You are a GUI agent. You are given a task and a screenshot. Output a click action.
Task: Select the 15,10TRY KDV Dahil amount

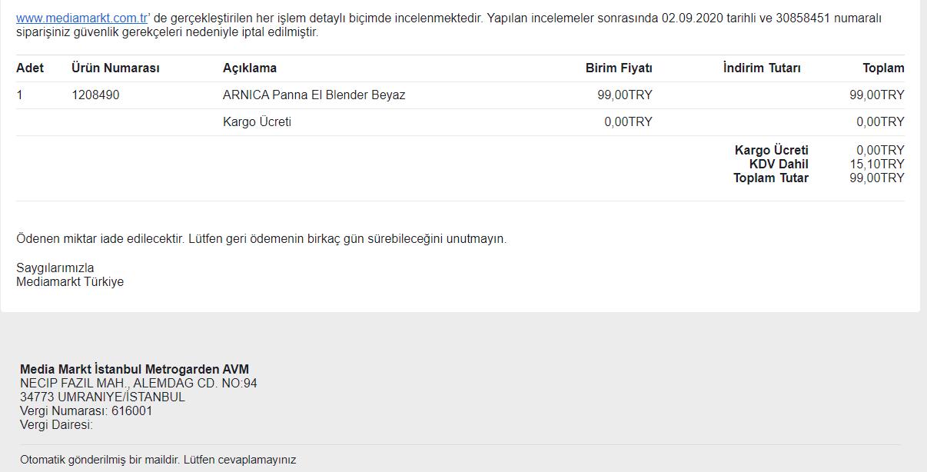[x=877, y=165]
